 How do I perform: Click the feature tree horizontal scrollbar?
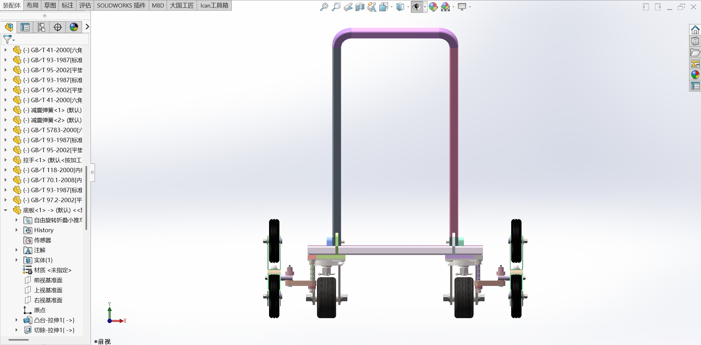(18, 340)
